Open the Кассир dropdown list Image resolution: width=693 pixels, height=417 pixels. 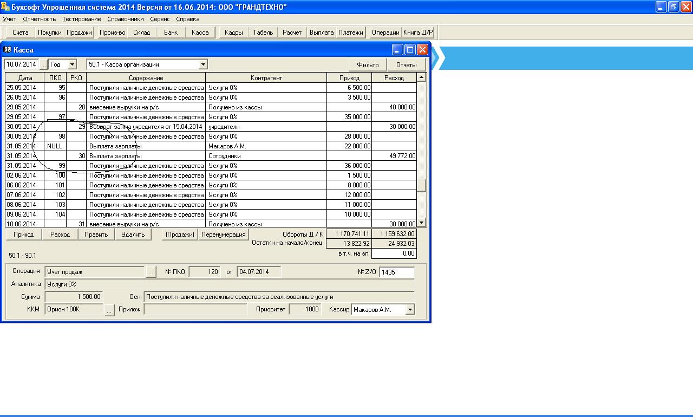(410, 310)
